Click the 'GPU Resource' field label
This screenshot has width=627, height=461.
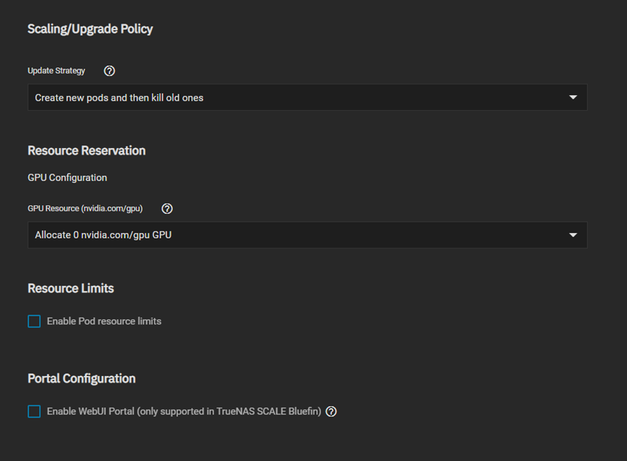53,209
